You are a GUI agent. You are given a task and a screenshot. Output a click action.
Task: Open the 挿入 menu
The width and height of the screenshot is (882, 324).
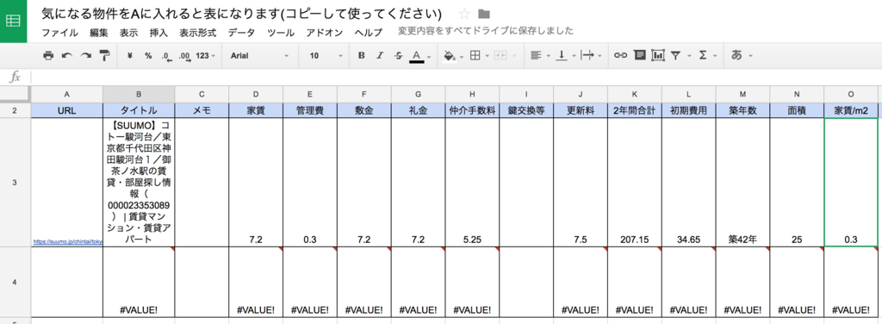[x=158, y=33]
